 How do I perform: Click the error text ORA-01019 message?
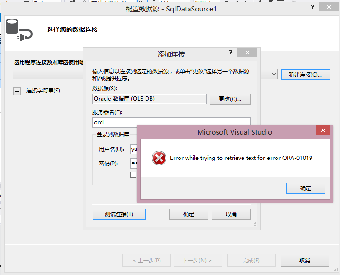(241, 158)
